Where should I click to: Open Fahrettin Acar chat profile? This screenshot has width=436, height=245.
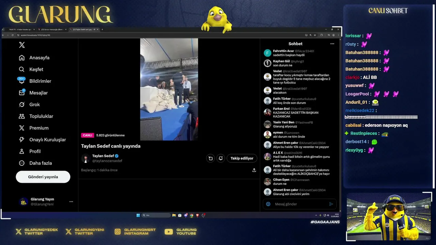pos(283,51)
